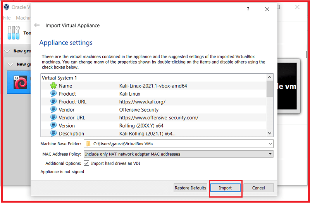This screenshot has height=203, width=310.
Task: Select the Rolling (20XX.Y) x64 version value
Action: (x=141, y=126)
